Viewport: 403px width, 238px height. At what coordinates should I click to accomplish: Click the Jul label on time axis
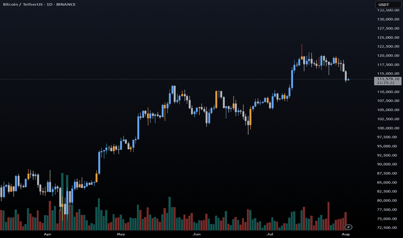tap(270, 234)
